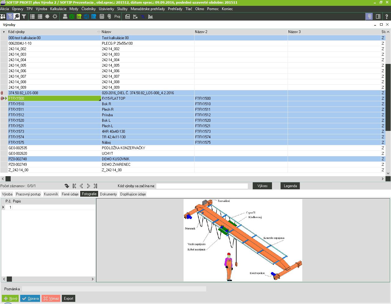Click the sort records icon in toolbar

click(3, 17)
